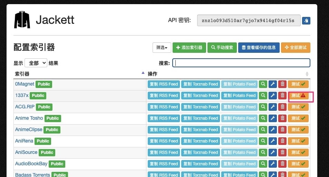Viewport: 329px width, 177px height.
Task: Delete the 1337x indexer trash icon
Action: (x=282, y=96)
